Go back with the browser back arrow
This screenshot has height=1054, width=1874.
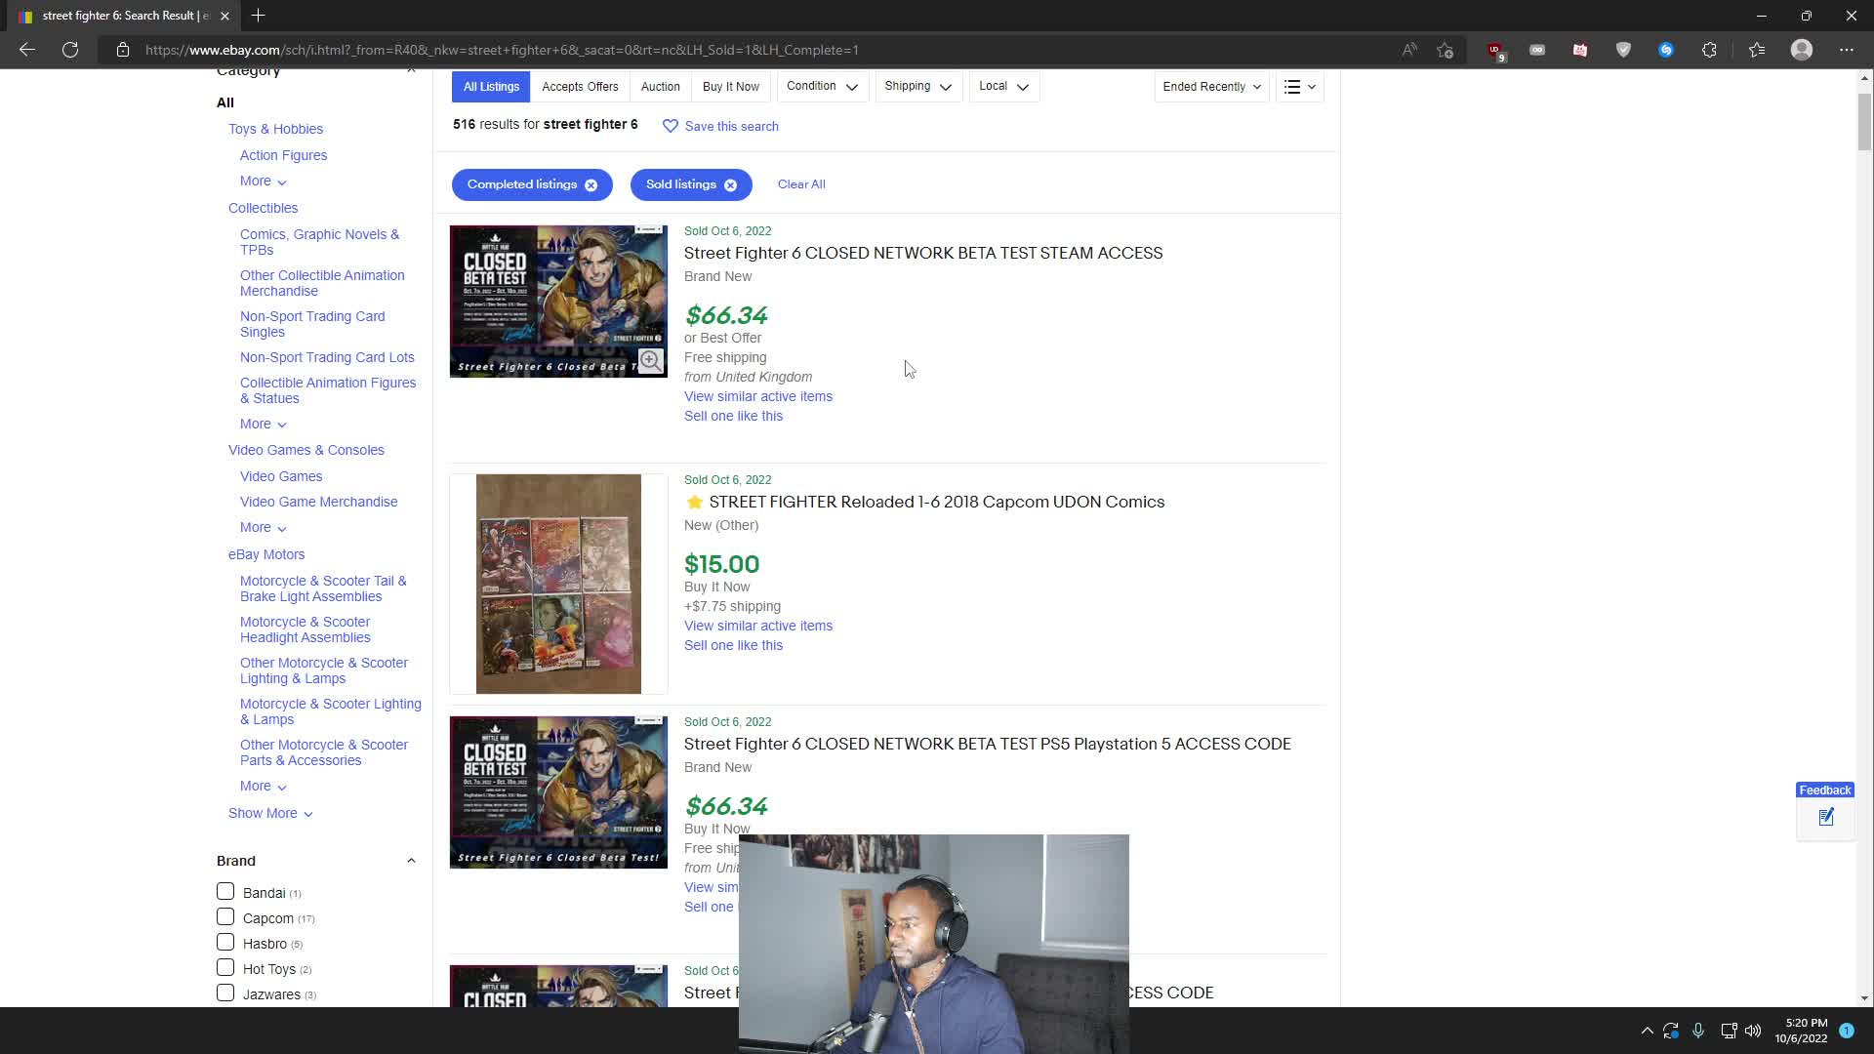click(x=27, y=50)
